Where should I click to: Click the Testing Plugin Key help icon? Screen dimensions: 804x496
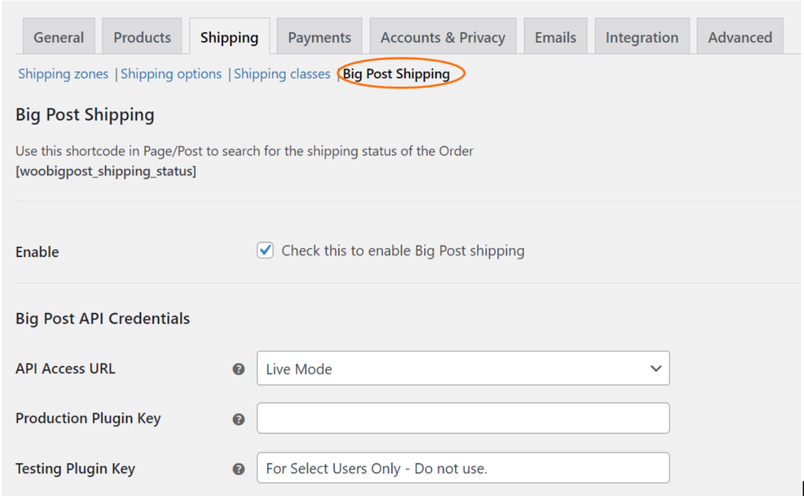coord(238,468)
